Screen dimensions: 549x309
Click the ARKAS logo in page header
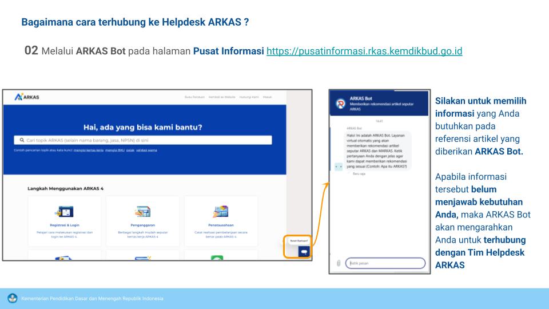27,97
